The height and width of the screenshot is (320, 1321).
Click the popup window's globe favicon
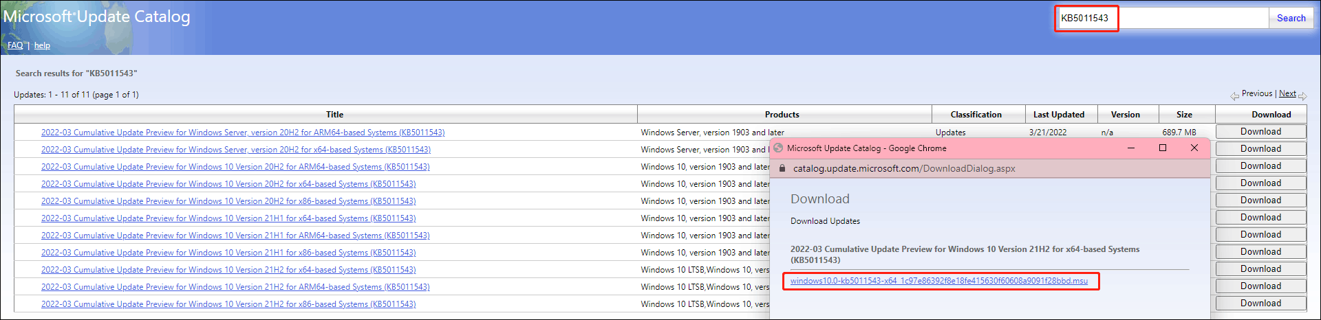pos(778,148)
